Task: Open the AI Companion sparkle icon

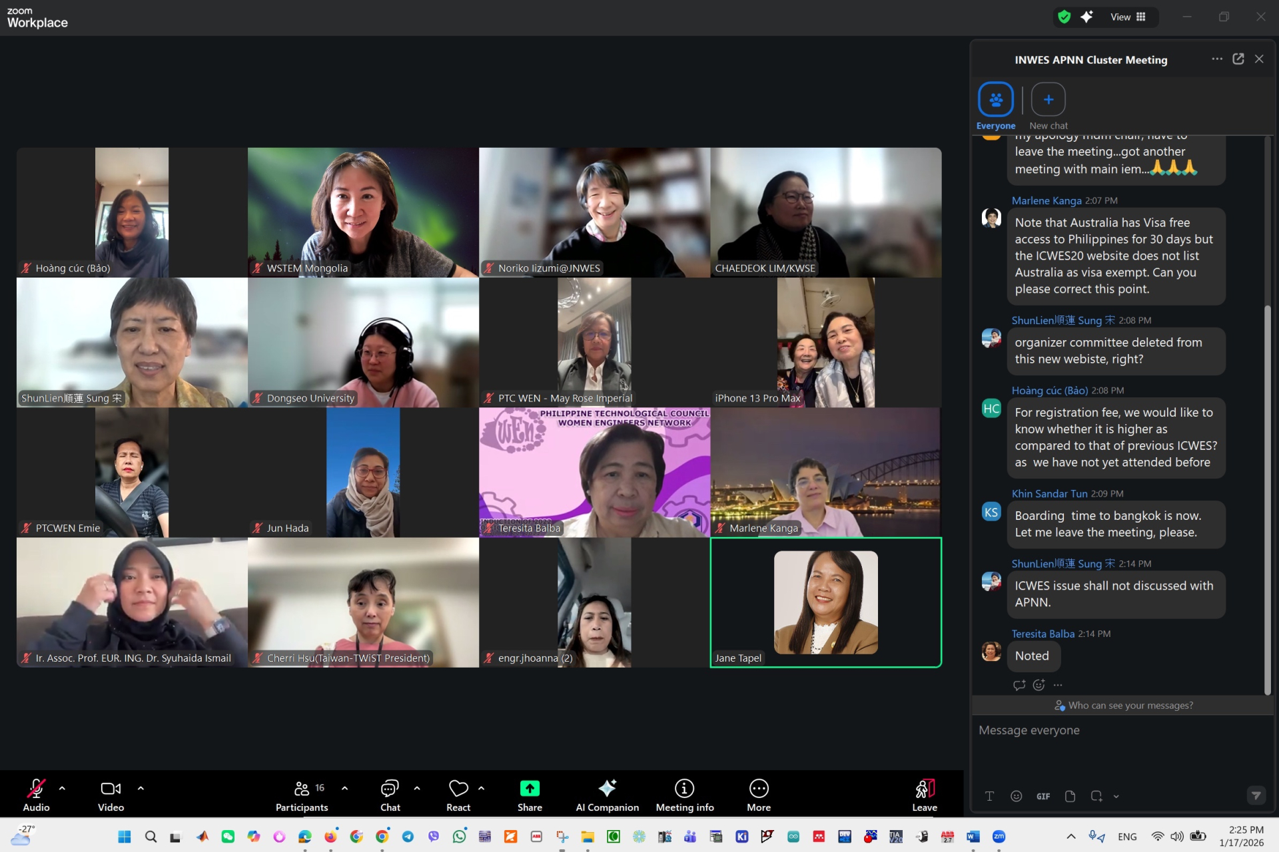Action: 607,789
